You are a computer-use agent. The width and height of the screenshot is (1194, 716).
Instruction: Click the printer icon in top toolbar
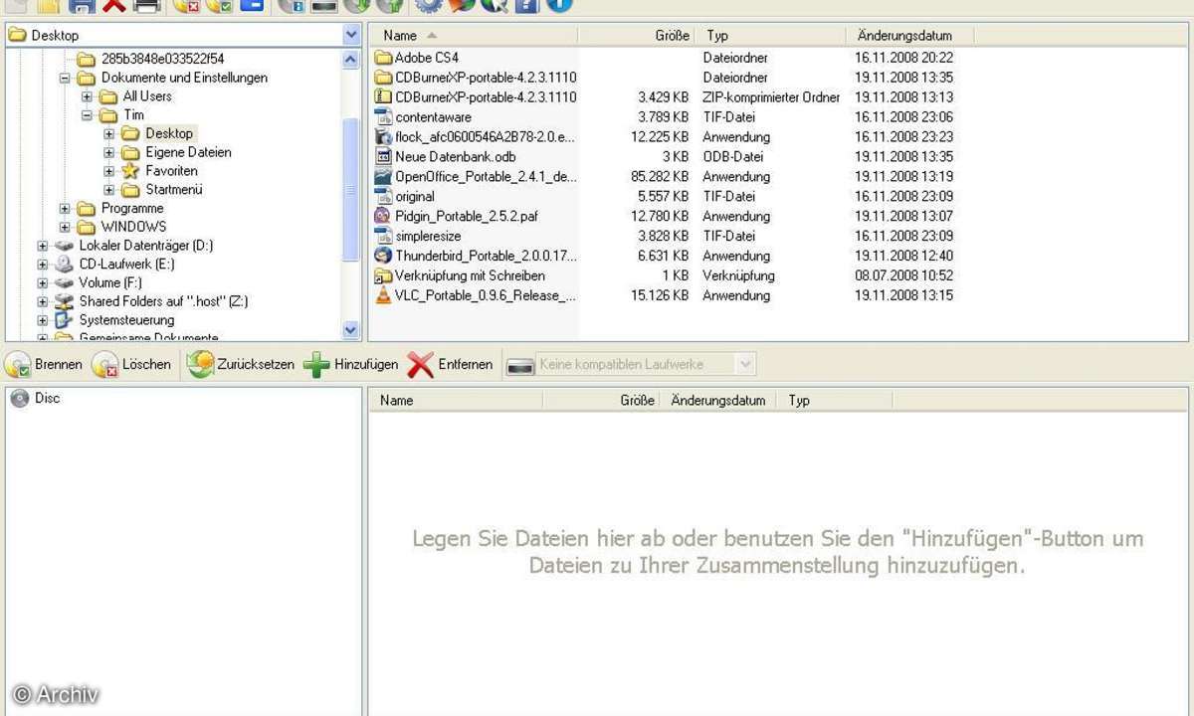(147, 5)
